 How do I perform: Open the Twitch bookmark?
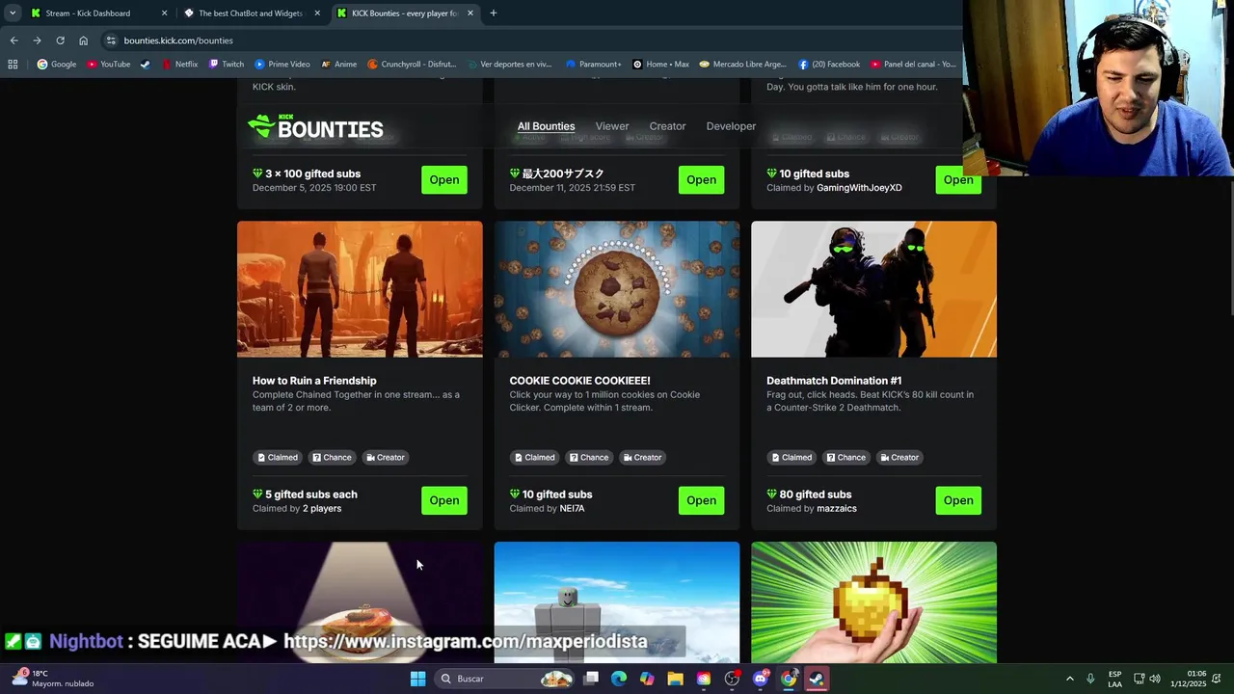pos(227,65)
